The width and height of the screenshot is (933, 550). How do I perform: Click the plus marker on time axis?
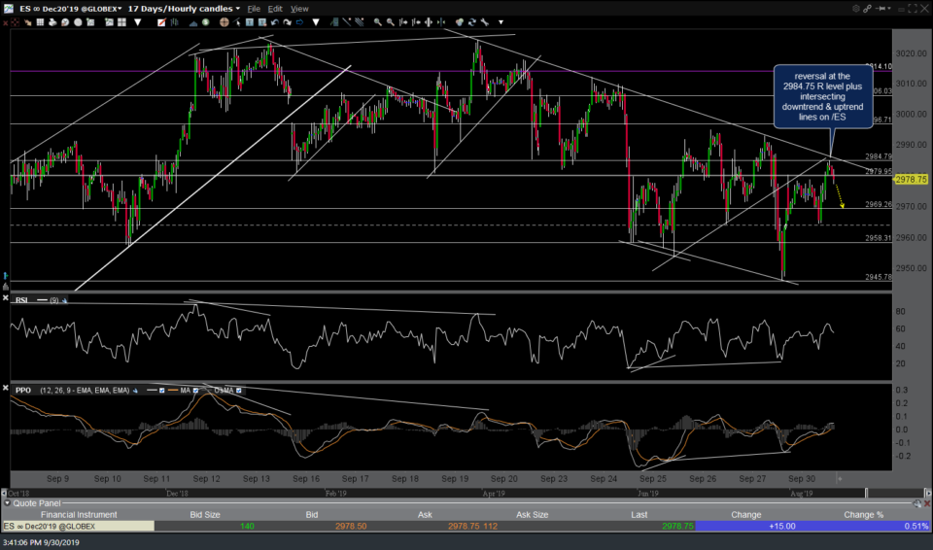point(840,478)
